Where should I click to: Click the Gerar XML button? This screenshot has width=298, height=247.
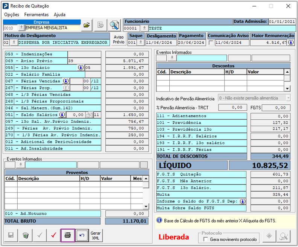(x=96, y=235)
